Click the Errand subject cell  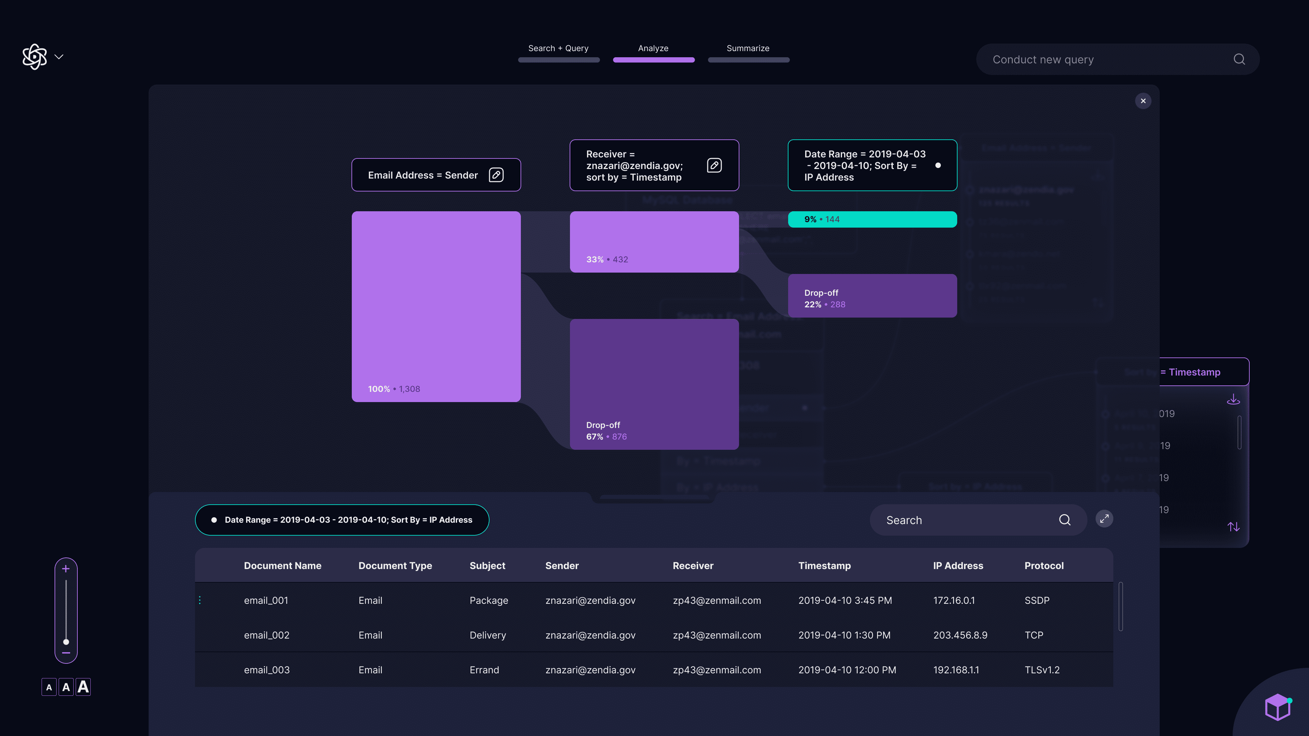[484, 670]
